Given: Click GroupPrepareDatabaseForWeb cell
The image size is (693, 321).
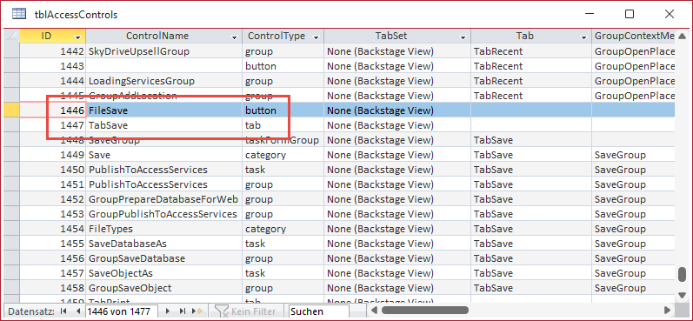Looking at the screenshot, I should 164,199.
